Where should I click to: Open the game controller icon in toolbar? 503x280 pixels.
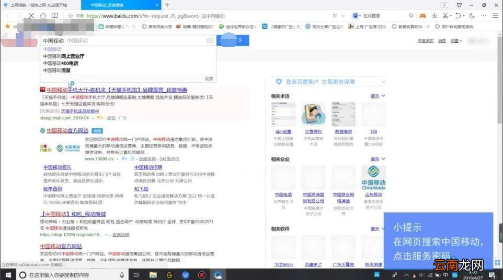tap(422, 16)
